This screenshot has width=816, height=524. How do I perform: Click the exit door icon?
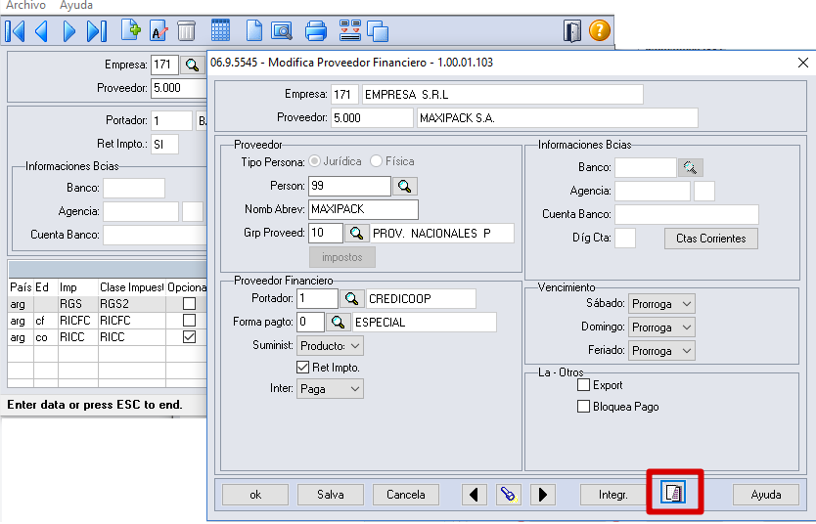572,31
